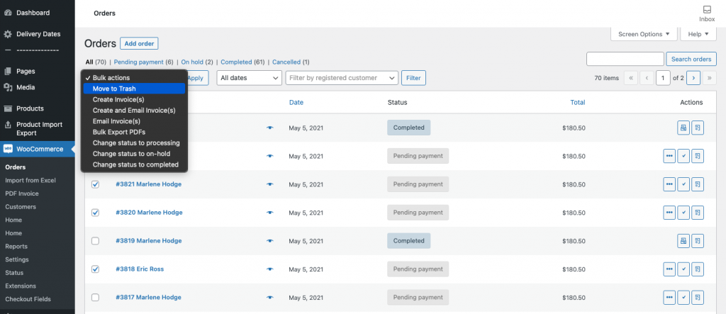
Task: Click PDF invoice icon for order #3819
Action: point(683,241)
